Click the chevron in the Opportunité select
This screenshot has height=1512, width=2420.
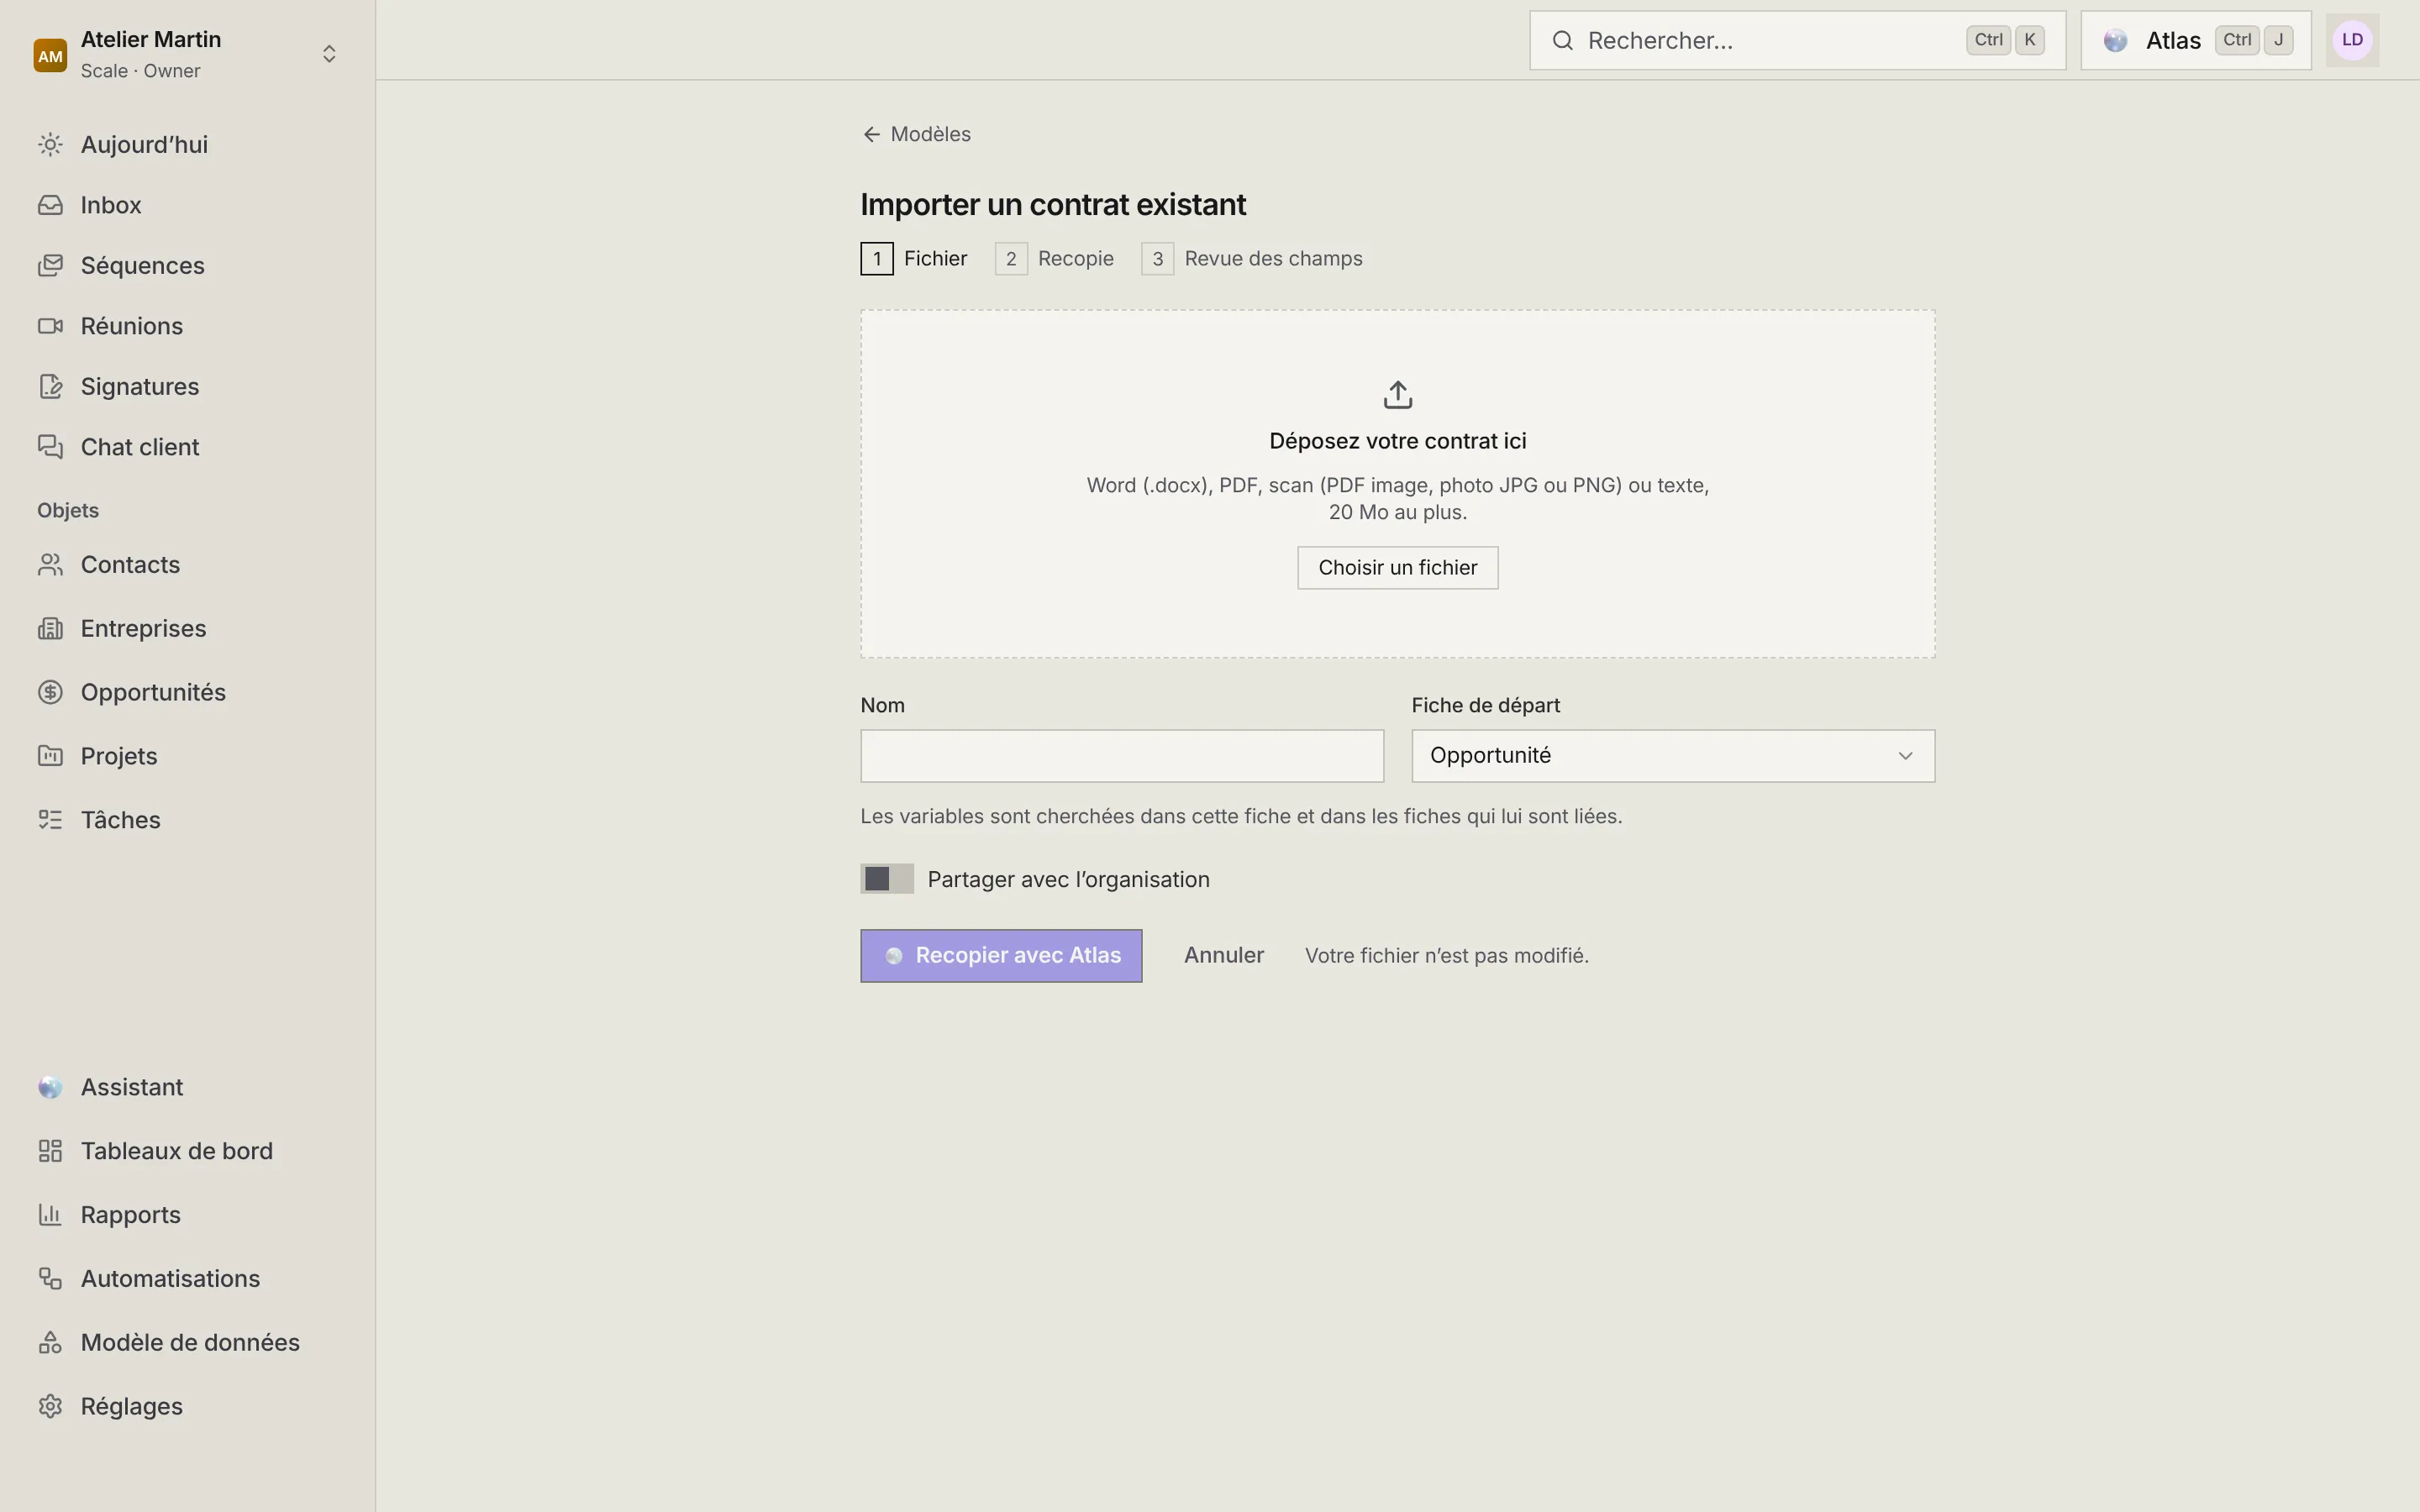click(1905, 756)
